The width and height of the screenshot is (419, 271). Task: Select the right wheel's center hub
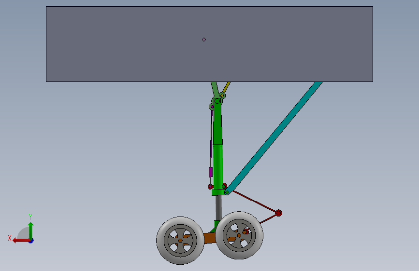[x=239, y=235]
